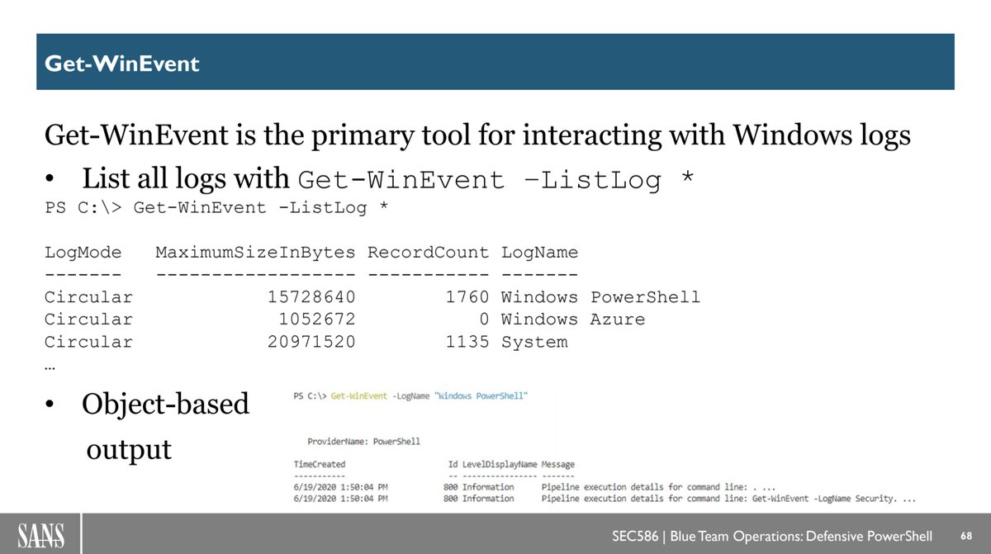The height and width of the screenshot is (554, 991).
Task: Click the 'Object-based' bullet text
Action: (165, 404)
